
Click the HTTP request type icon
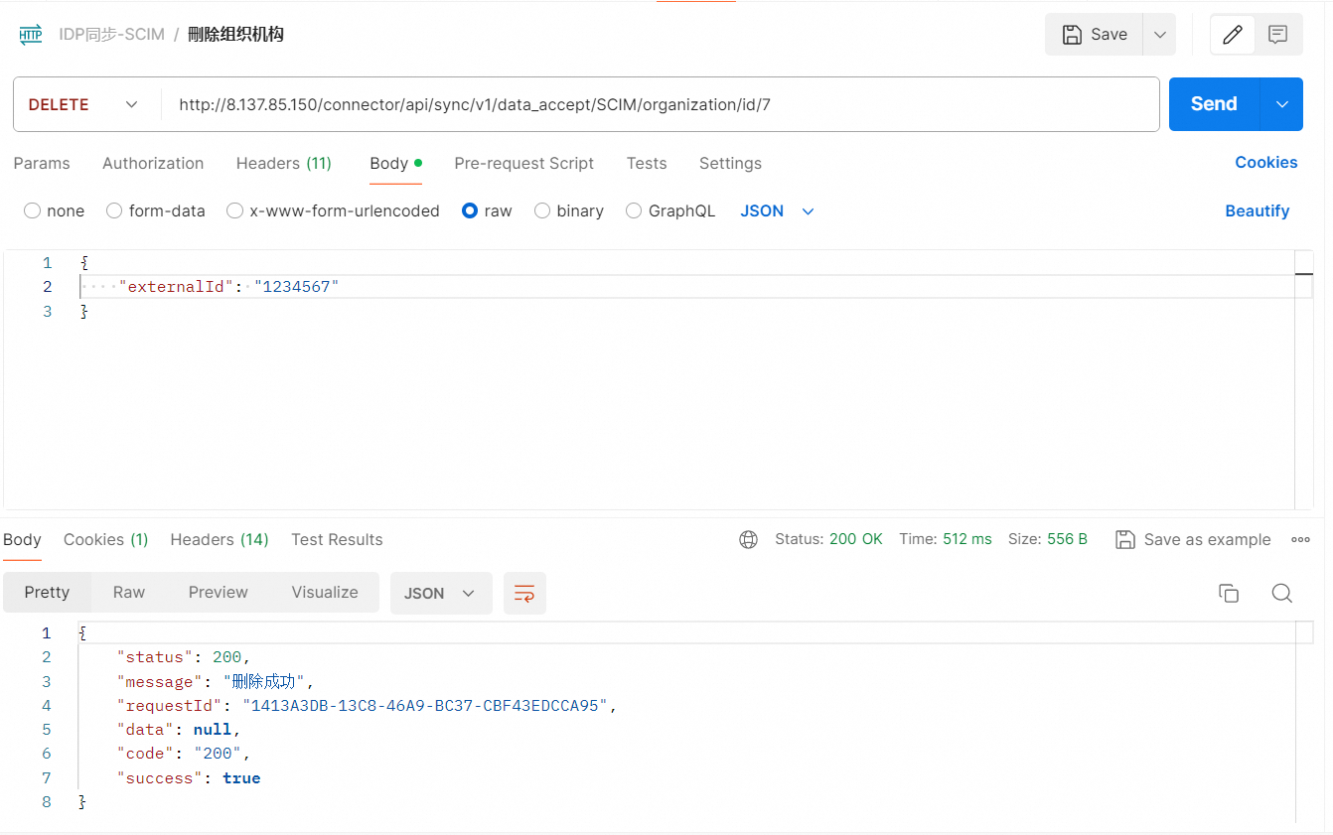[x=31, y=35]
